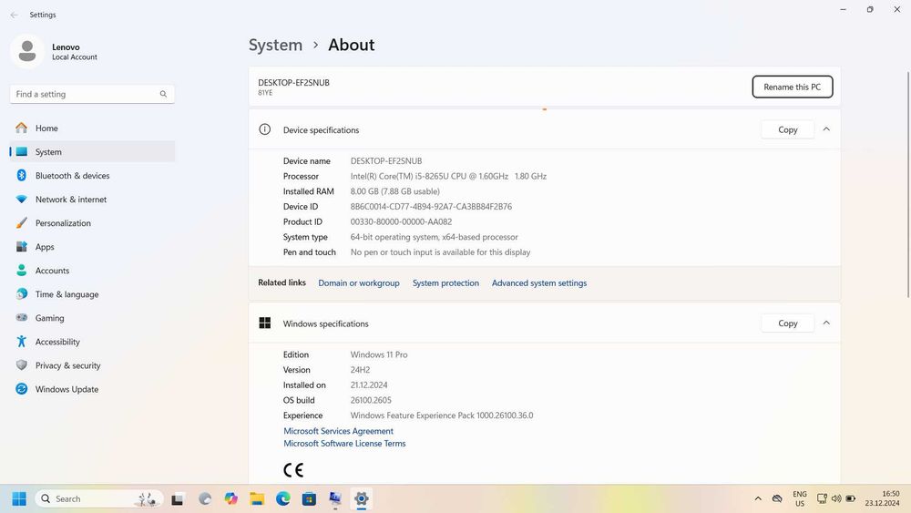Image resolution: width=911 pixels, height=513 pixels.
Task: Select System in the sidebar
Action: [x=92, y=151]
